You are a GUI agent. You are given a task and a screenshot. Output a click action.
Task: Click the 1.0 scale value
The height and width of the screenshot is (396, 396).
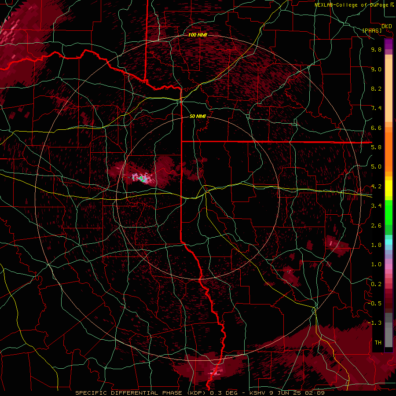pos(376,264)
